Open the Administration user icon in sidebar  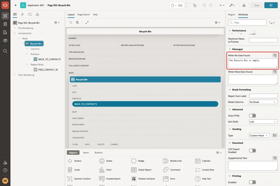pos(5,163)
